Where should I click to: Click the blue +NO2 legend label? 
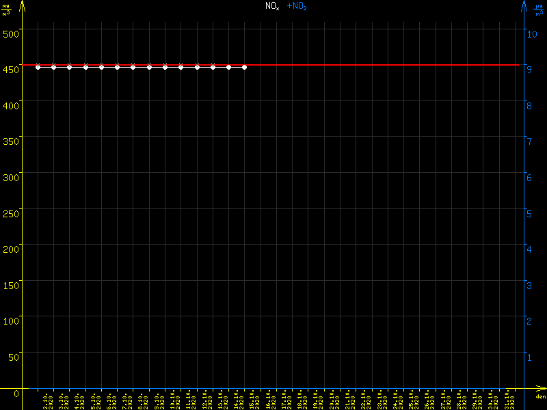pyautogui.click(x=297, y=6)
